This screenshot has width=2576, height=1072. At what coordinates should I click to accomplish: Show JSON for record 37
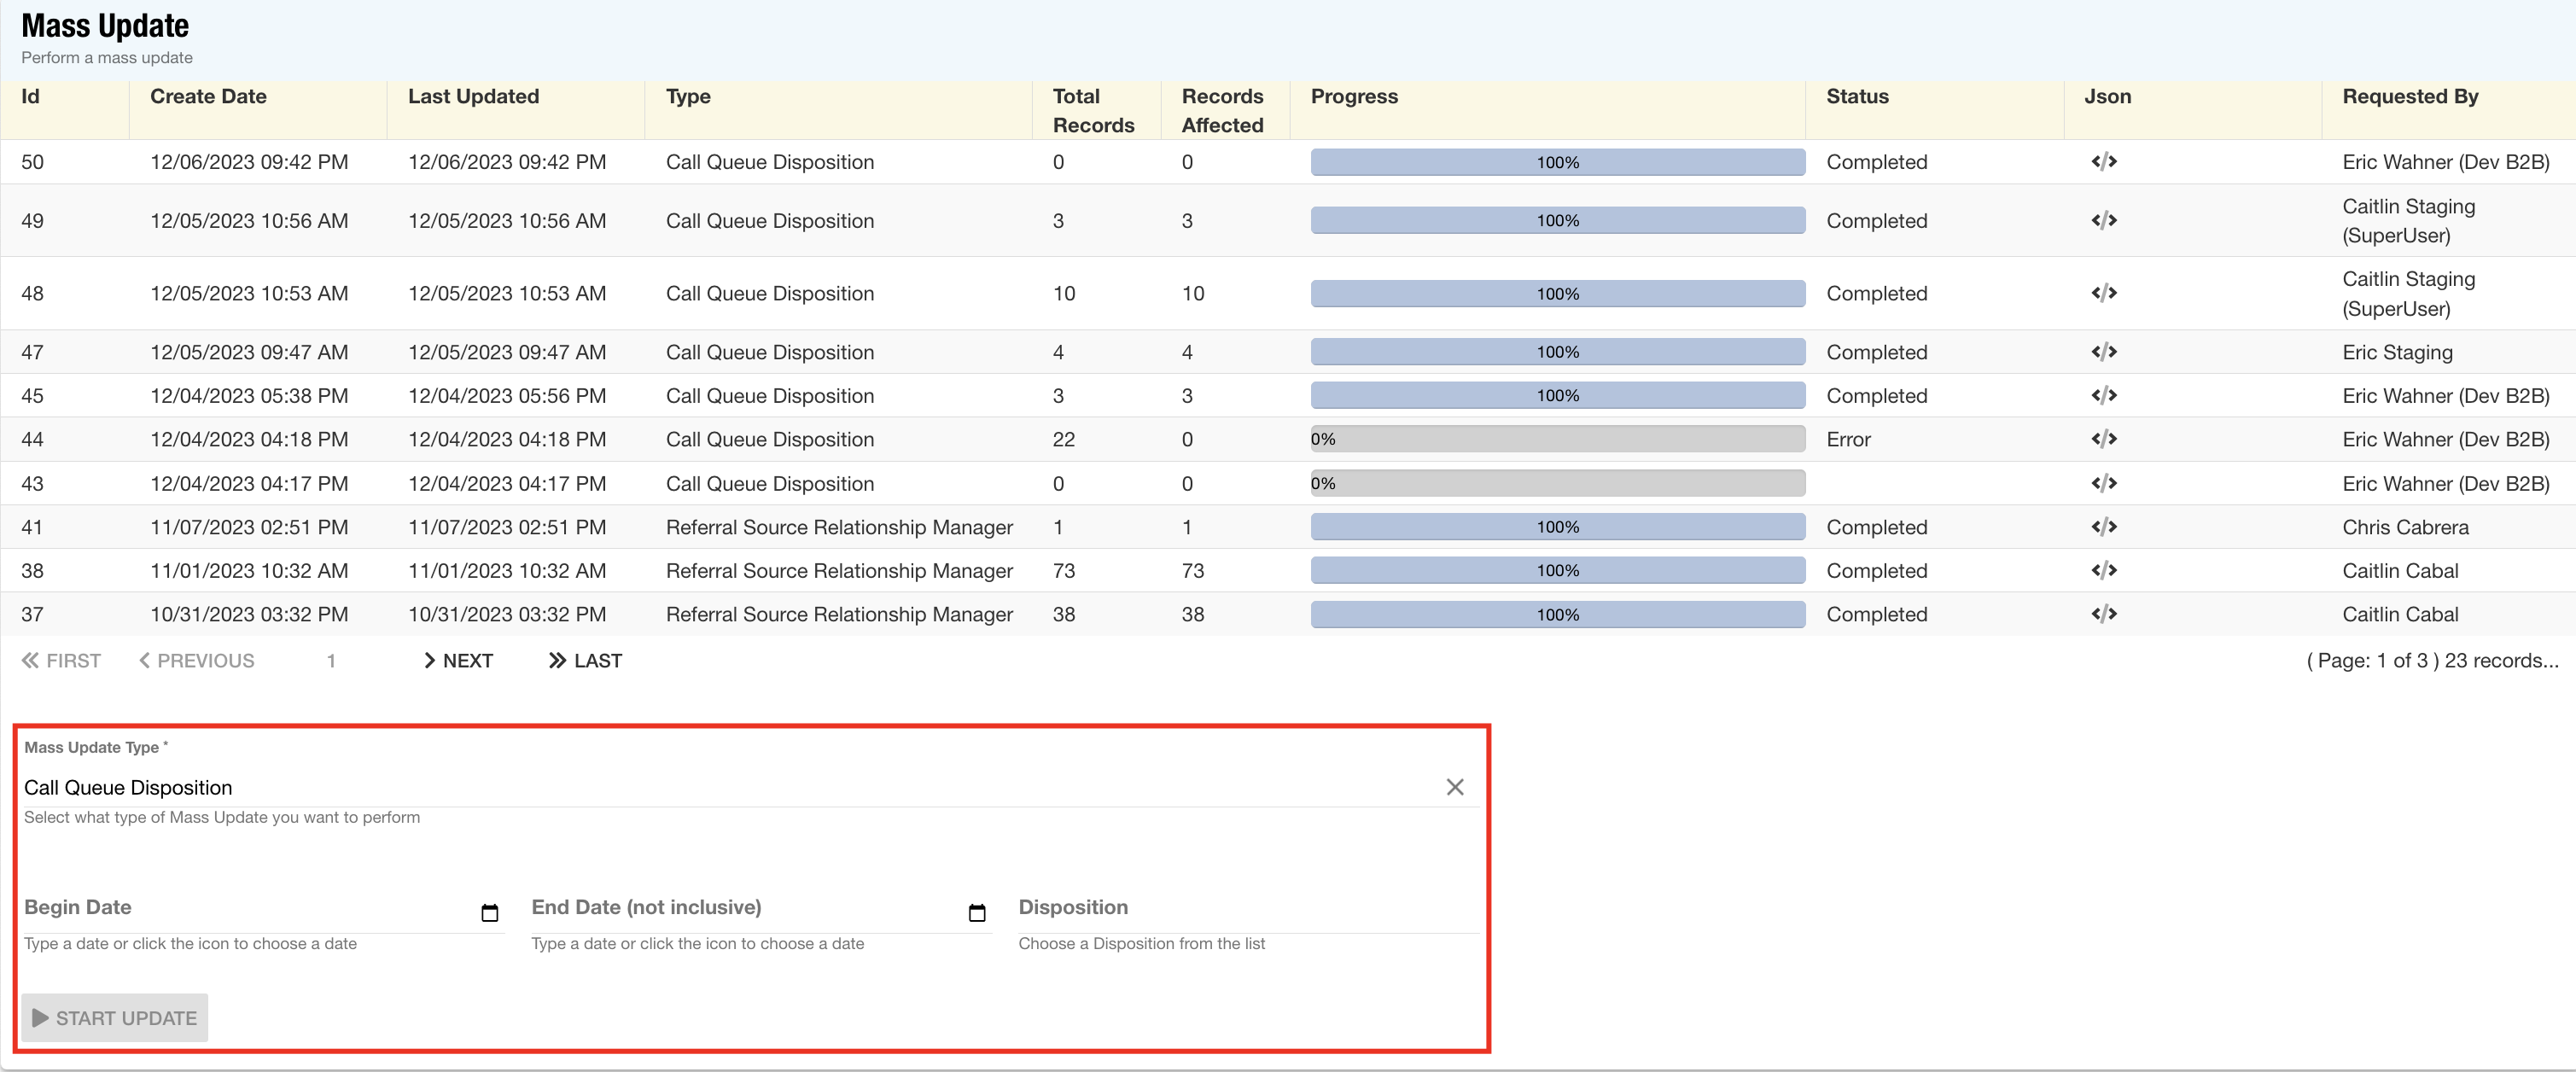tap(2103, 614)
